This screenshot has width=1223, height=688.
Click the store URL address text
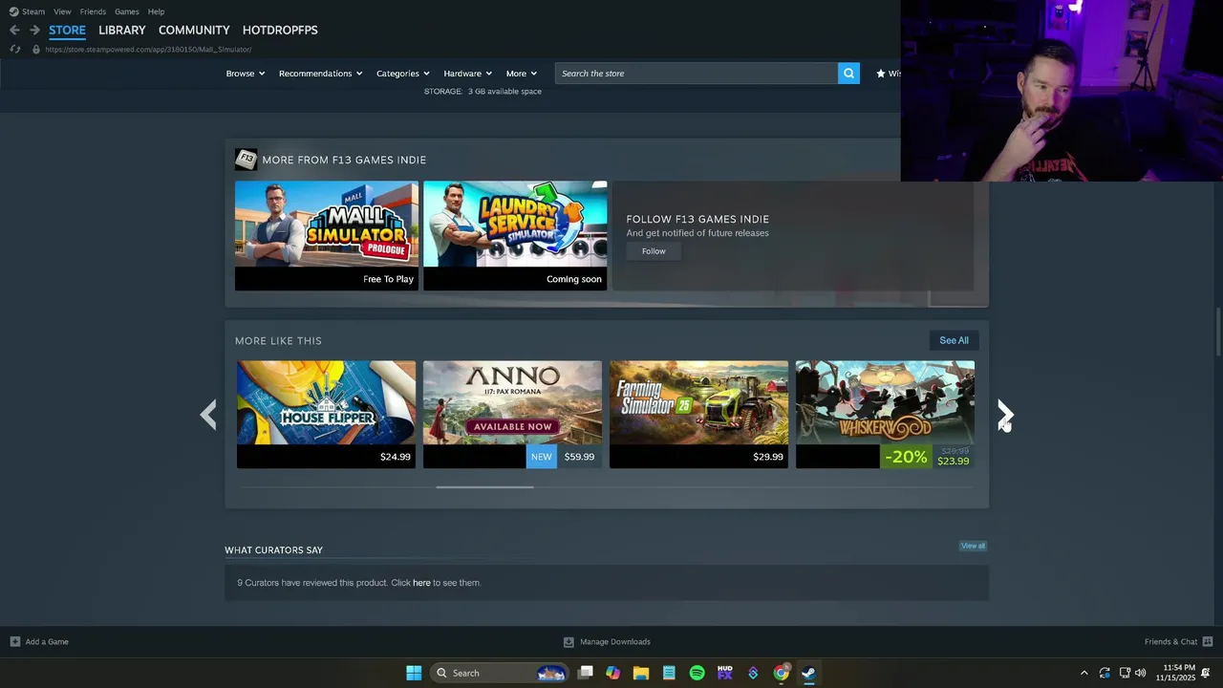pos(148,49)
